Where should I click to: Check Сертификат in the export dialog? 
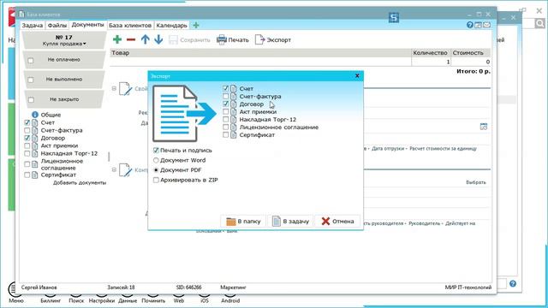coord(226,135)
